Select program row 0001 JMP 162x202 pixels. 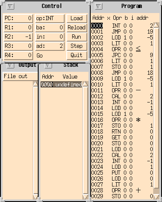pyautogui.click(x=122, y=31)
